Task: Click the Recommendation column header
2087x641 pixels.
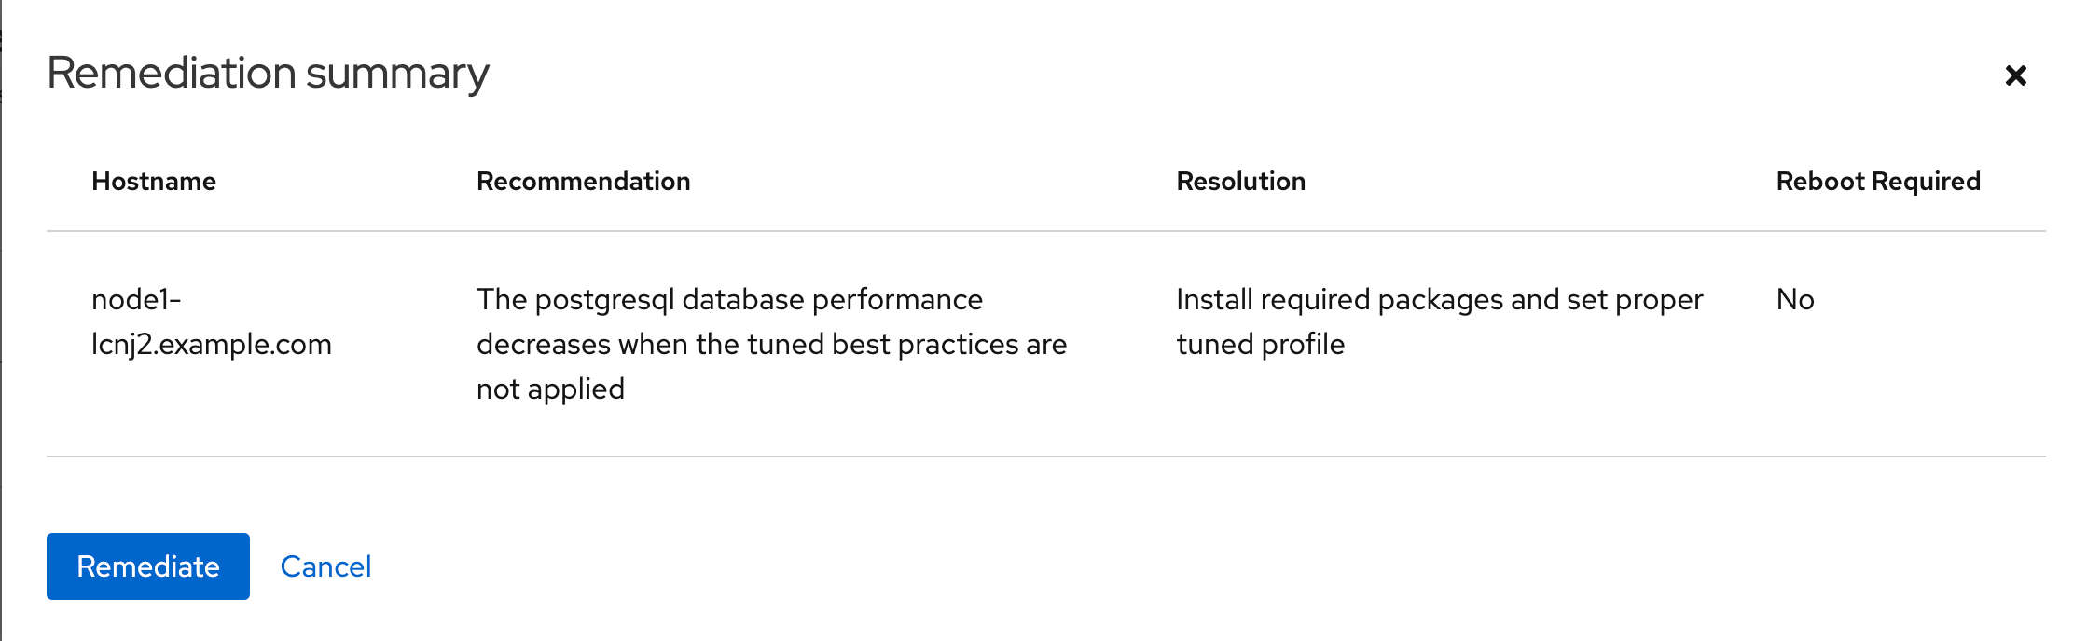Action: pos(584,181)
